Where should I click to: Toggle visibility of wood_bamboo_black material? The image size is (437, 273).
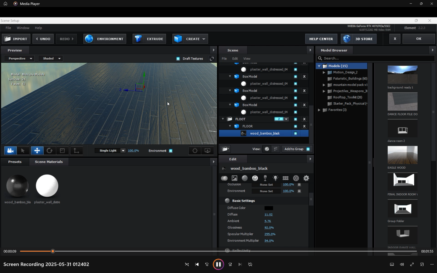295,133
